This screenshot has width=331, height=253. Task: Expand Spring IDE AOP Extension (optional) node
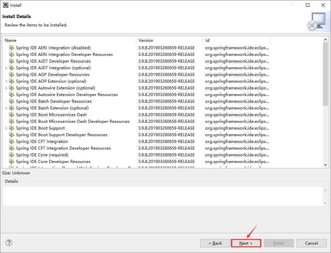coord(6,81)
